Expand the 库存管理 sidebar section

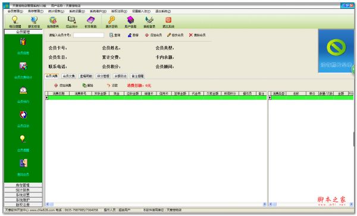(x=23, y=185)
